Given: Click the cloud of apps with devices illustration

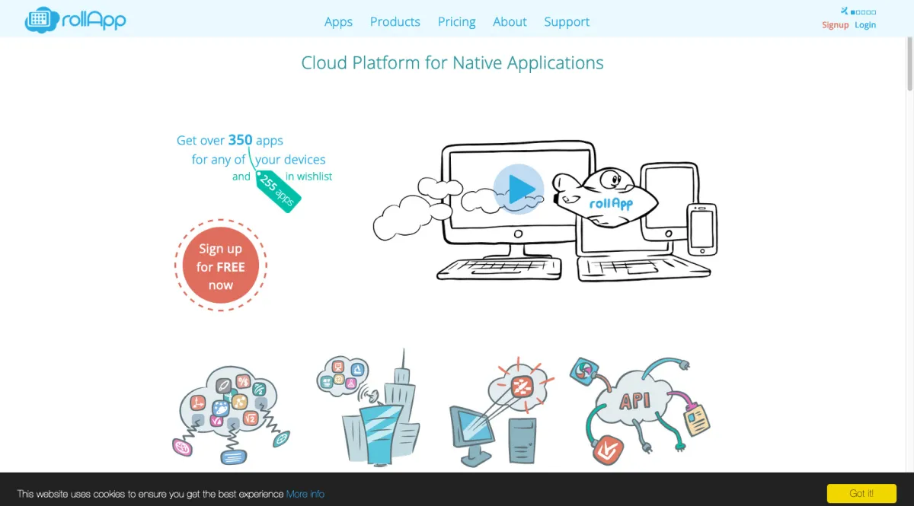Looking at the screenshot, I should pyautogui.click(x=231, y=415).
